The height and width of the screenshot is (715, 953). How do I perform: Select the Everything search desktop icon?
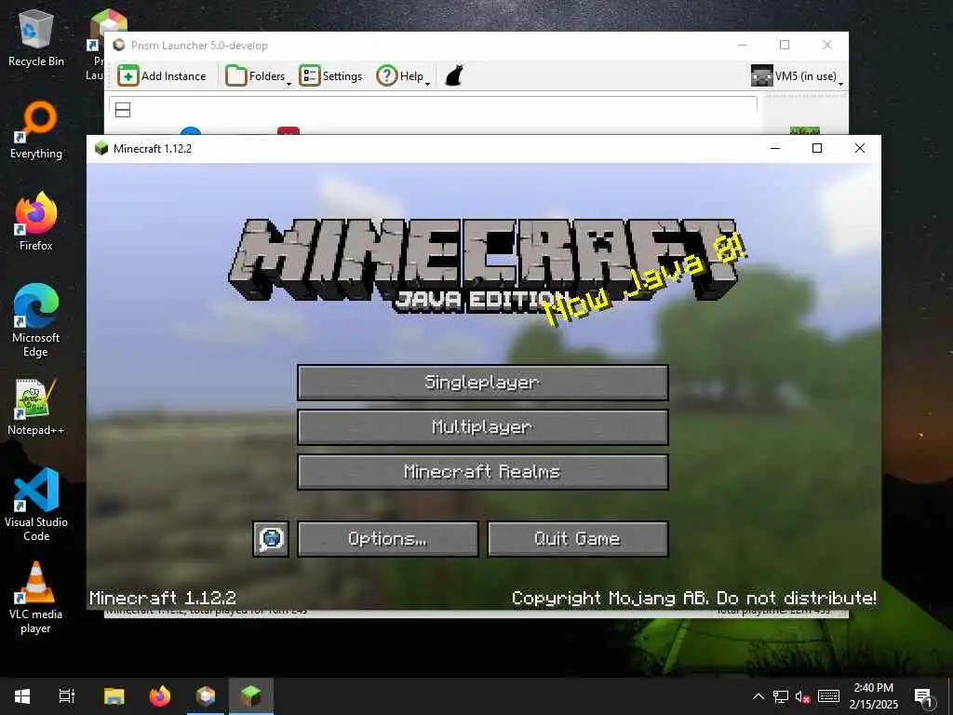click(x=36, y=130)
